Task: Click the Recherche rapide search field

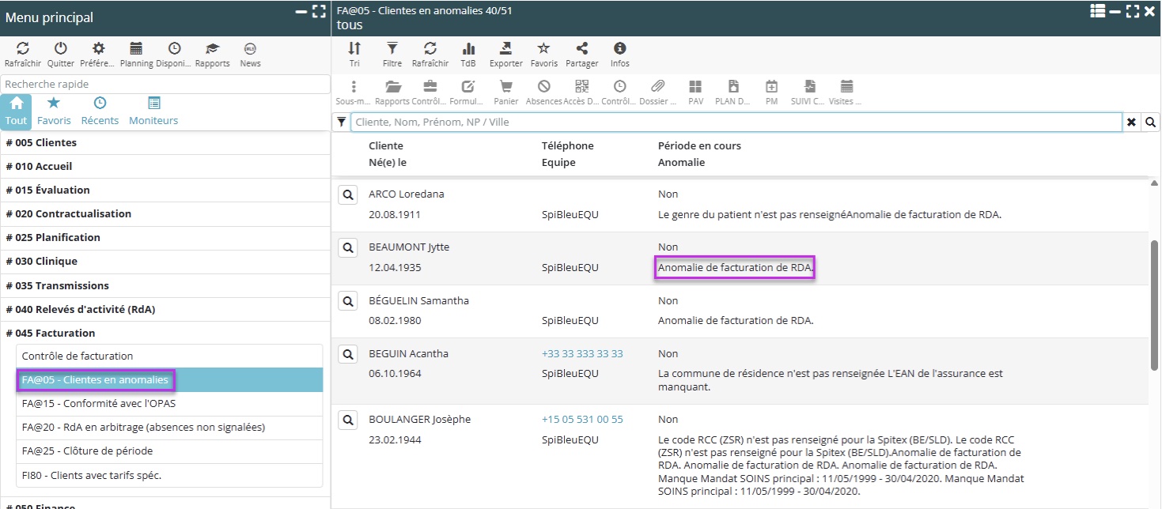Action: 165,85
